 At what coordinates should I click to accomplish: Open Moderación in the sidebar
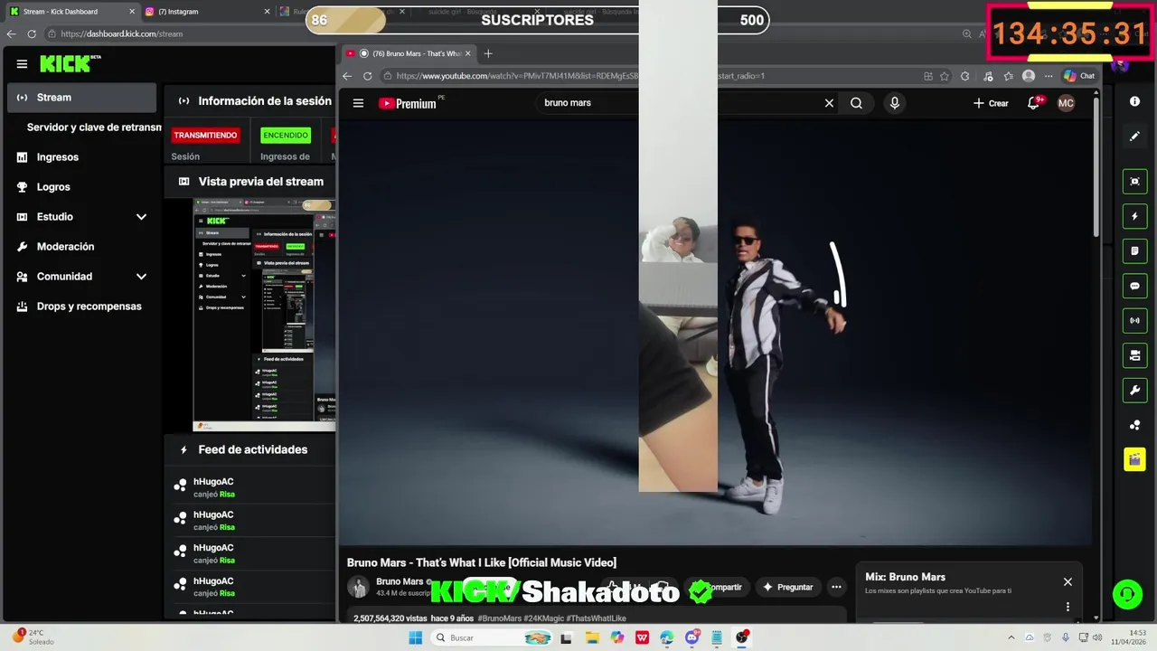pyautogui.click(x=65, y=247)
